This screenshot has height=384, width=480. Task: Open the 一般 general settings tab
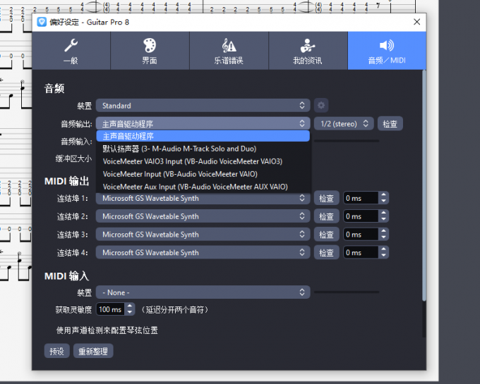[x=71, y=51]
